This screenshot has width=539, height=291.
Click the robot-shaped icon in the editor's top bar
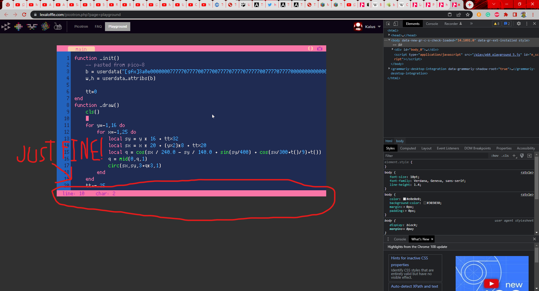[320, 48]
